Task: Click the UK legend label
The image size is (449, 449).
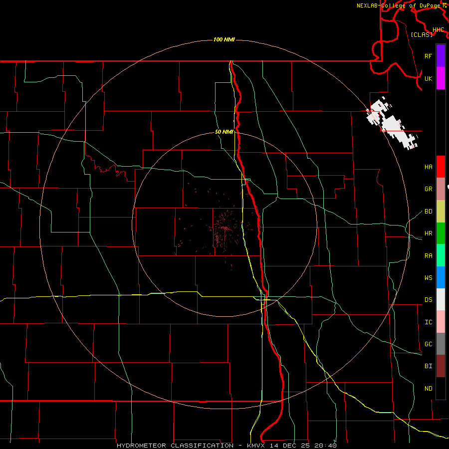Action: point(429,78)
